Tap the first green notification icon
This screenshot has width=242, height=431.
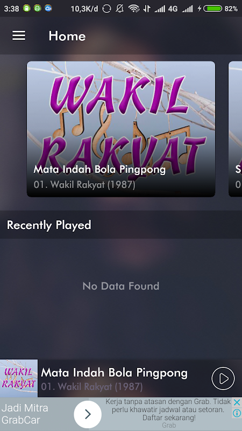pyautogui.click(x=26, y=9)
